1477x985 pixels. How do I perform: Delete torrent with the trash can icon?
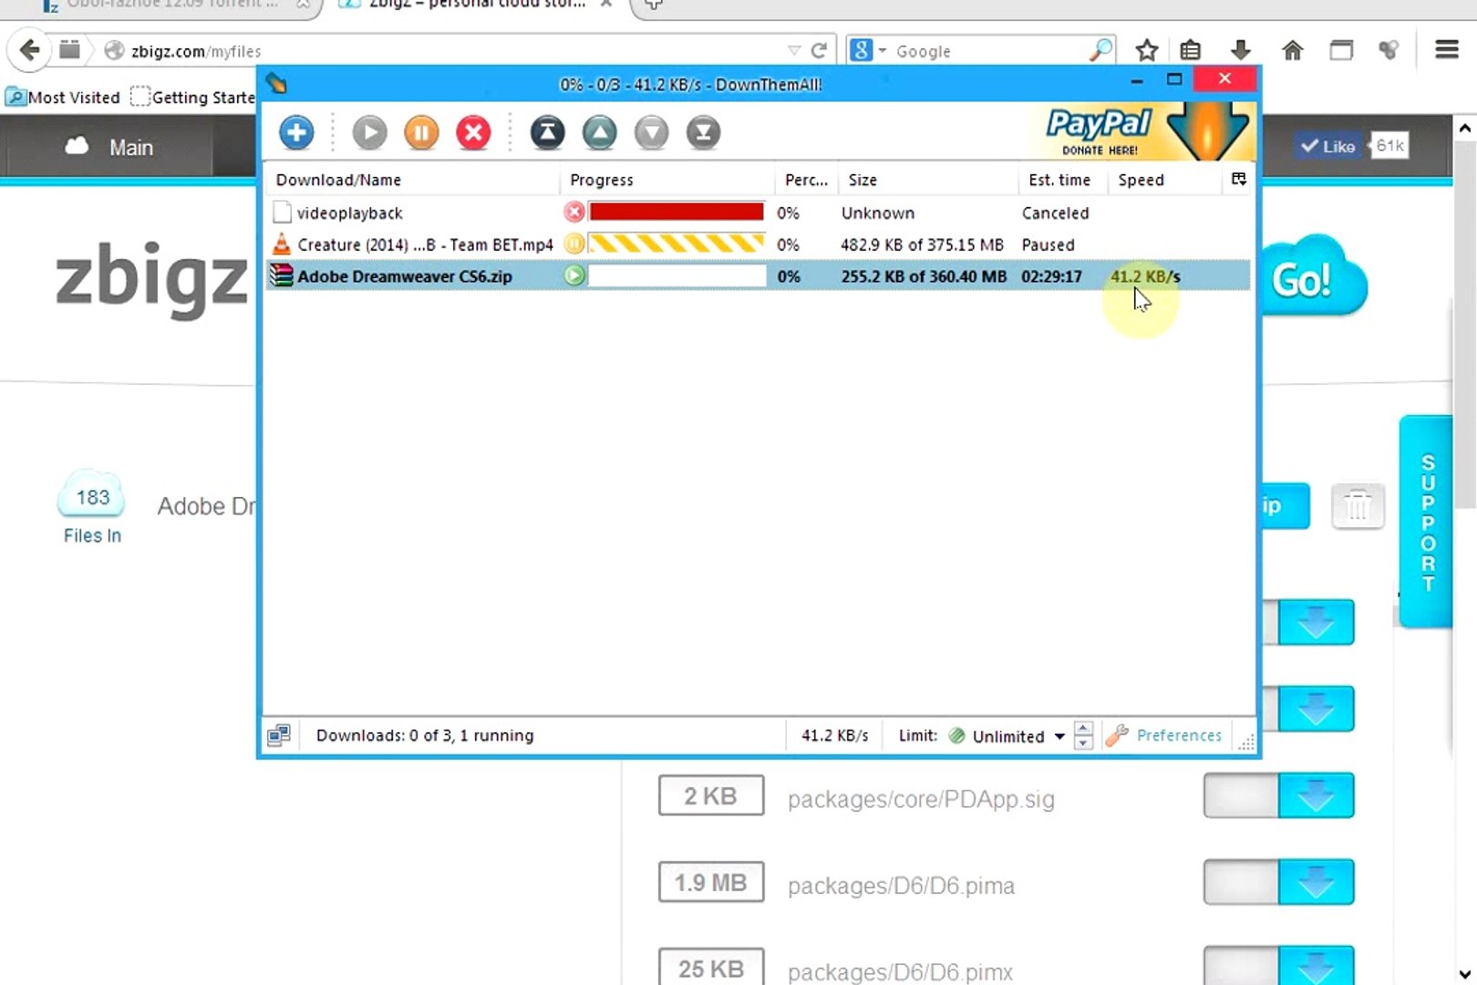click(x=1358, y=506)
